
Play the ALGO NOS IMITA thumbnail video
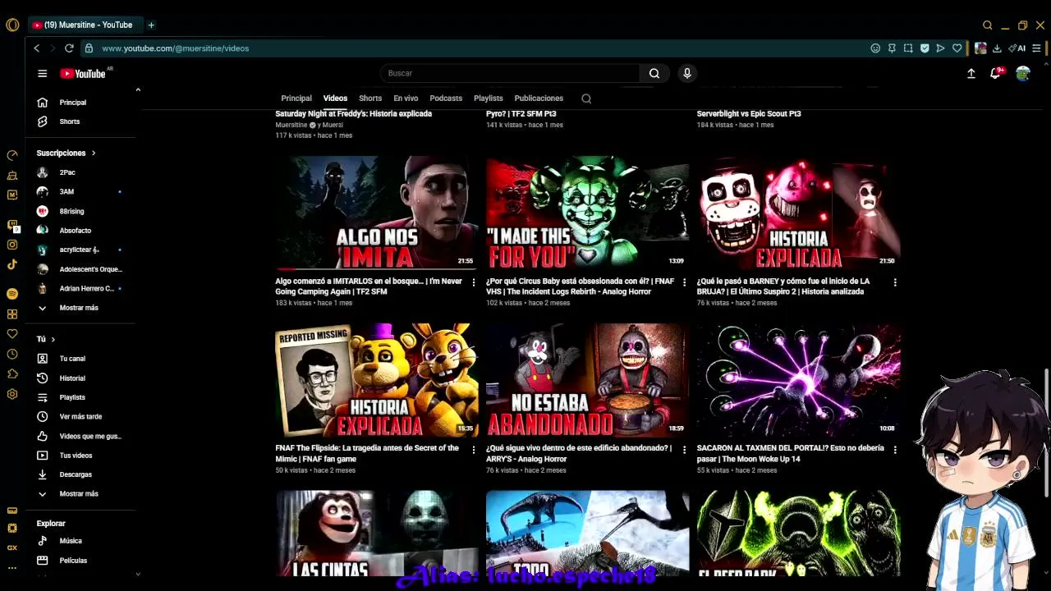pos(376,213)
